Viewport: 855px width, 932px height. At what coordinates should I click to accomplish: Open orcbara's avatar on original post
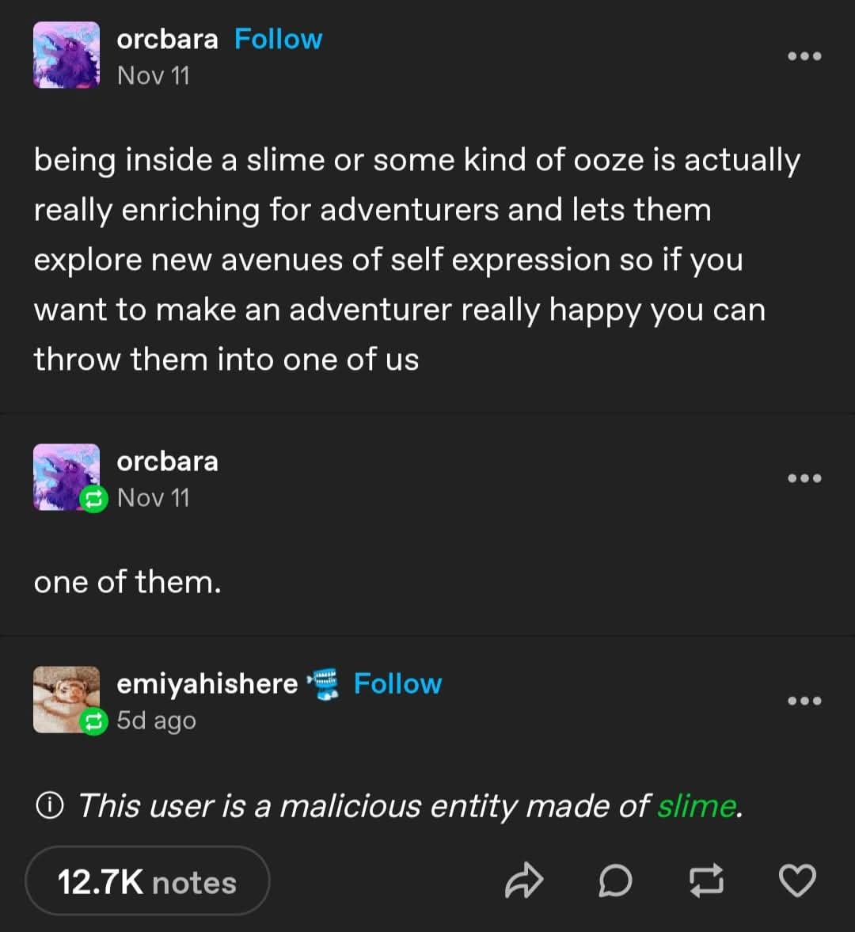(x=66, y=55)
